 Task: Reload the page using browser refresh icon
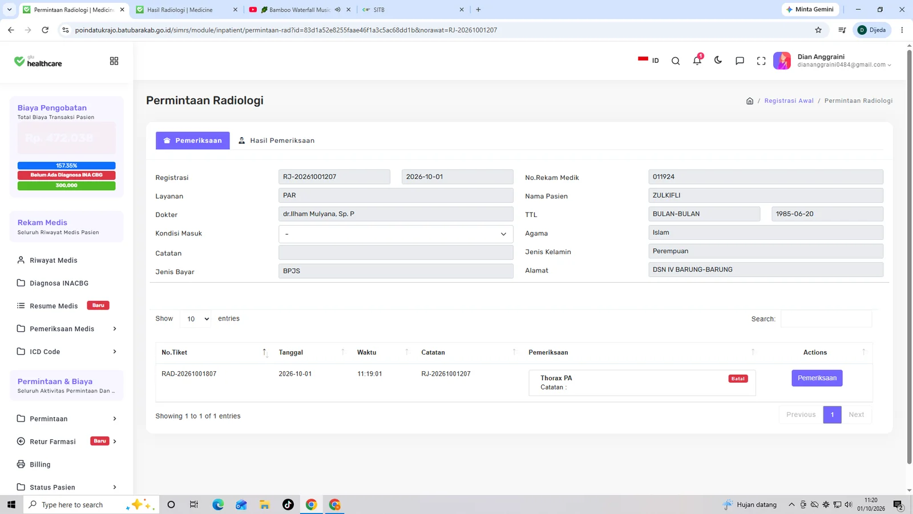pos(45,30)
